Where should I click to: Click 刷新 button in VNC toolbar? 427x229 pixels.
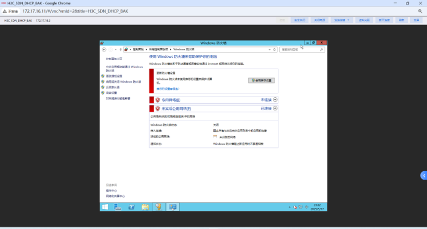[x=402, y=20]
